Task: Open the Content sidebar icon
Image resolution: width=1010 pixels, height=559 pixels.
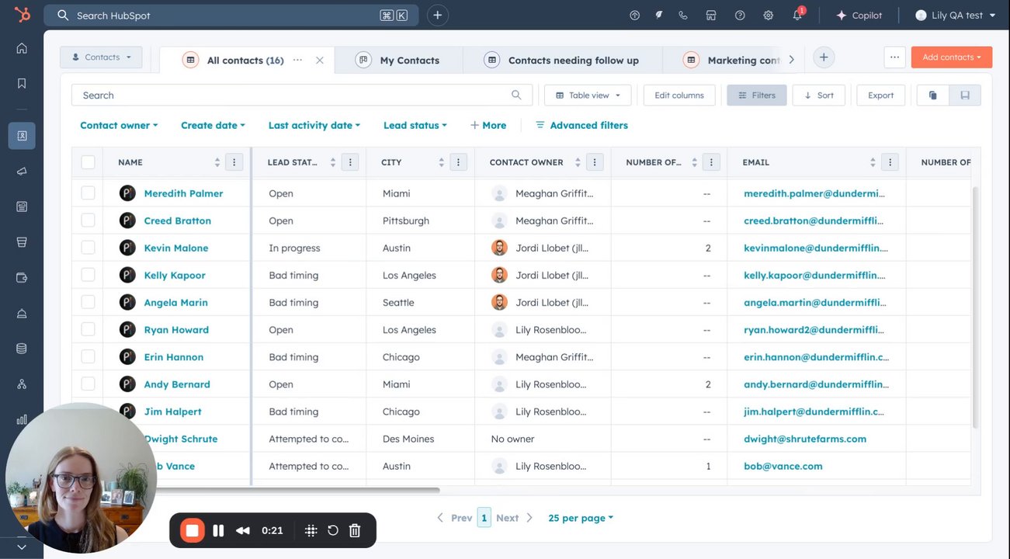Action: (x=22, y=207)
